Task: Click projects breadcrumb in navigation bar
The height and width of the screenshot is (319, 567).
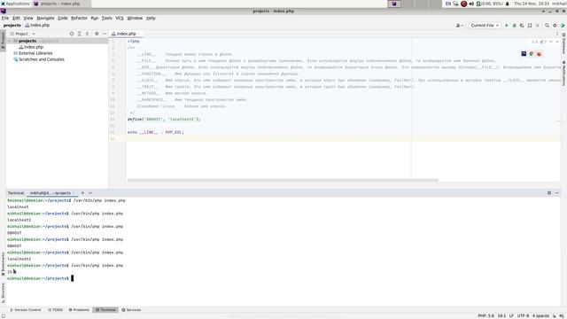Action: [x=12, y=26]
